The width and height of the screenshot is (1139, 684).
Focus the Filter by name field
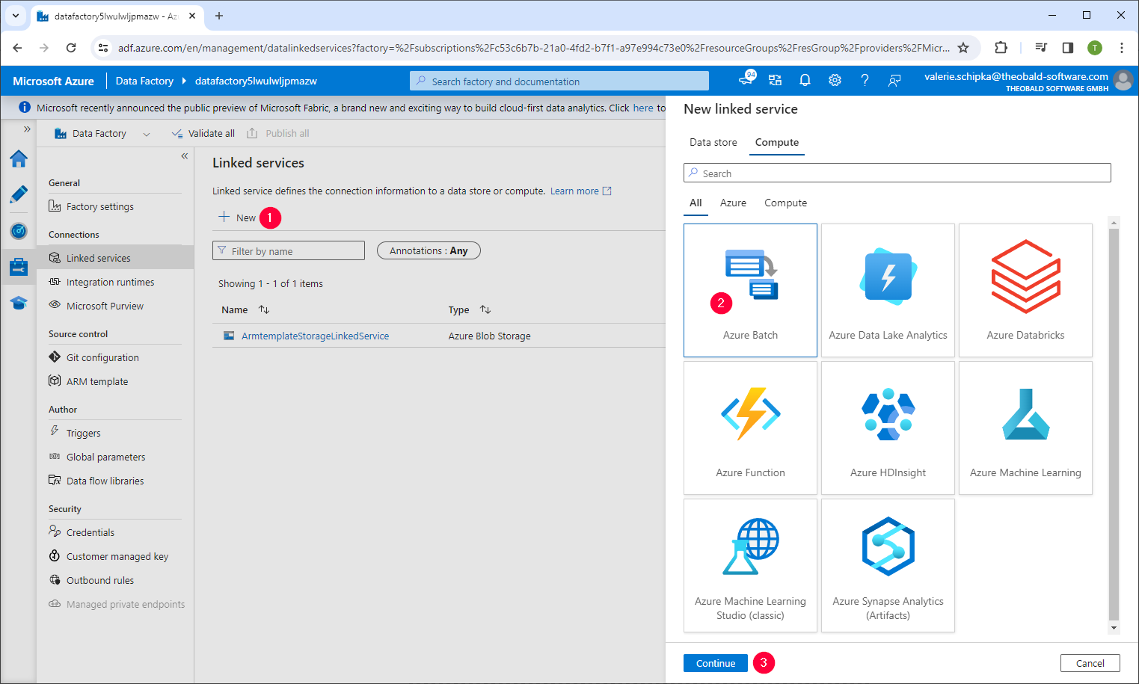(289, 250)
